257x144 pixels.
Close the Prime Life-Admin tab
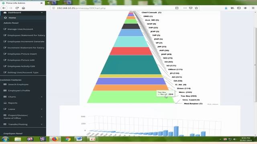41,3
